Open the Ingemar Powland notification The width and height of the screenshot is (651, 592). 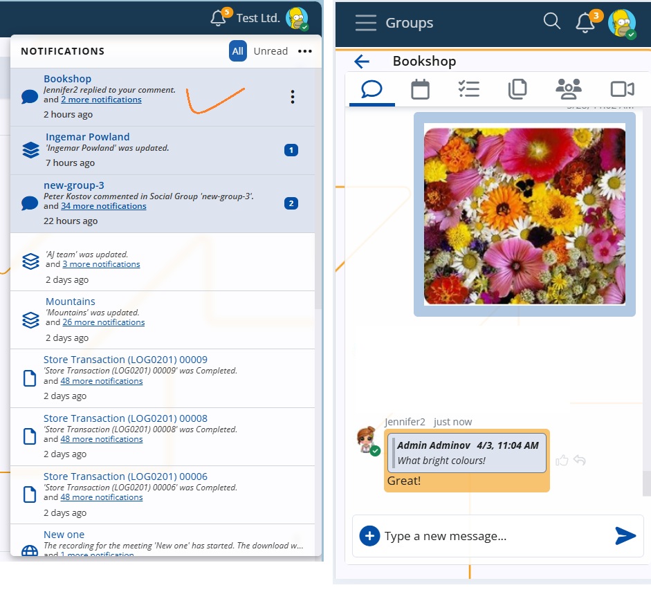(x=88, y=137)
